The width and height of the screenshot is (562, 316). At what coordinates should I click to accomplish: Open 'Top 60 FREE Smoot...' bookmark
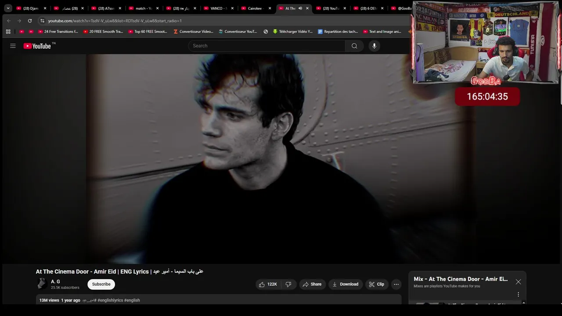coord(148,32)
